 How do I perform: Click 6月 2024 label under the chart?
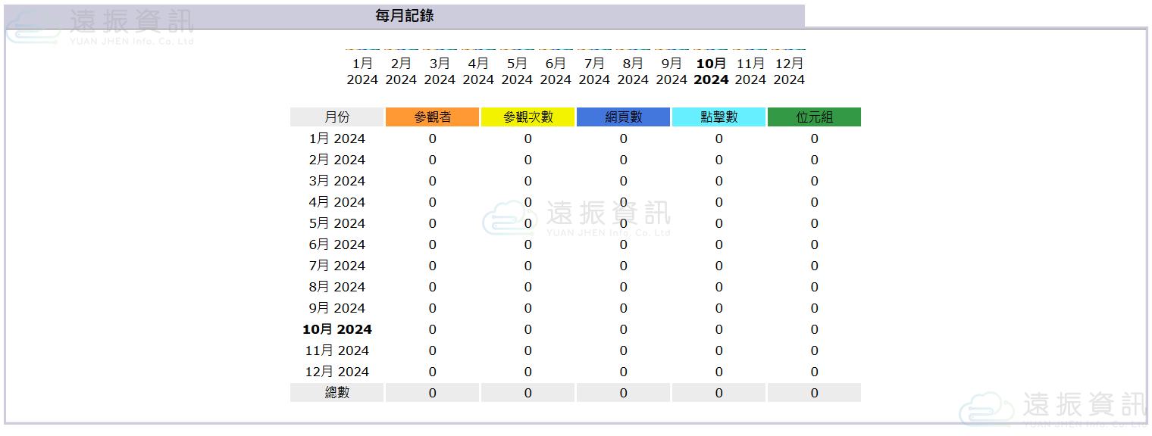click(556, 71)
